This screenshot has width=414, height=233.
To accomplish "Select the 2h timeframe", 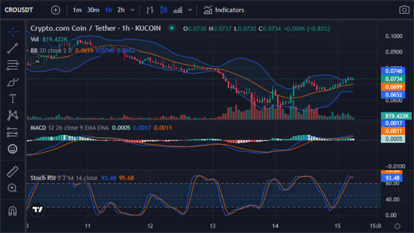I will [x=121, y=10].
